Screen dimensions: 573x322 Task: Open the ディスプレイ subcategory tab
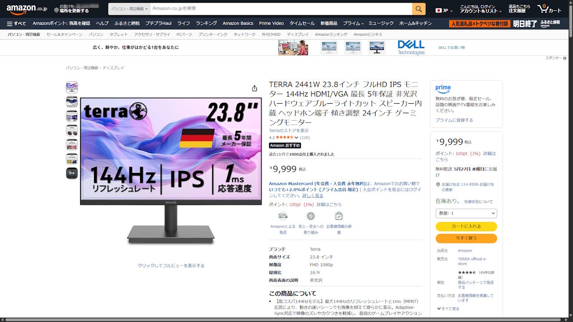click(298, 34)
